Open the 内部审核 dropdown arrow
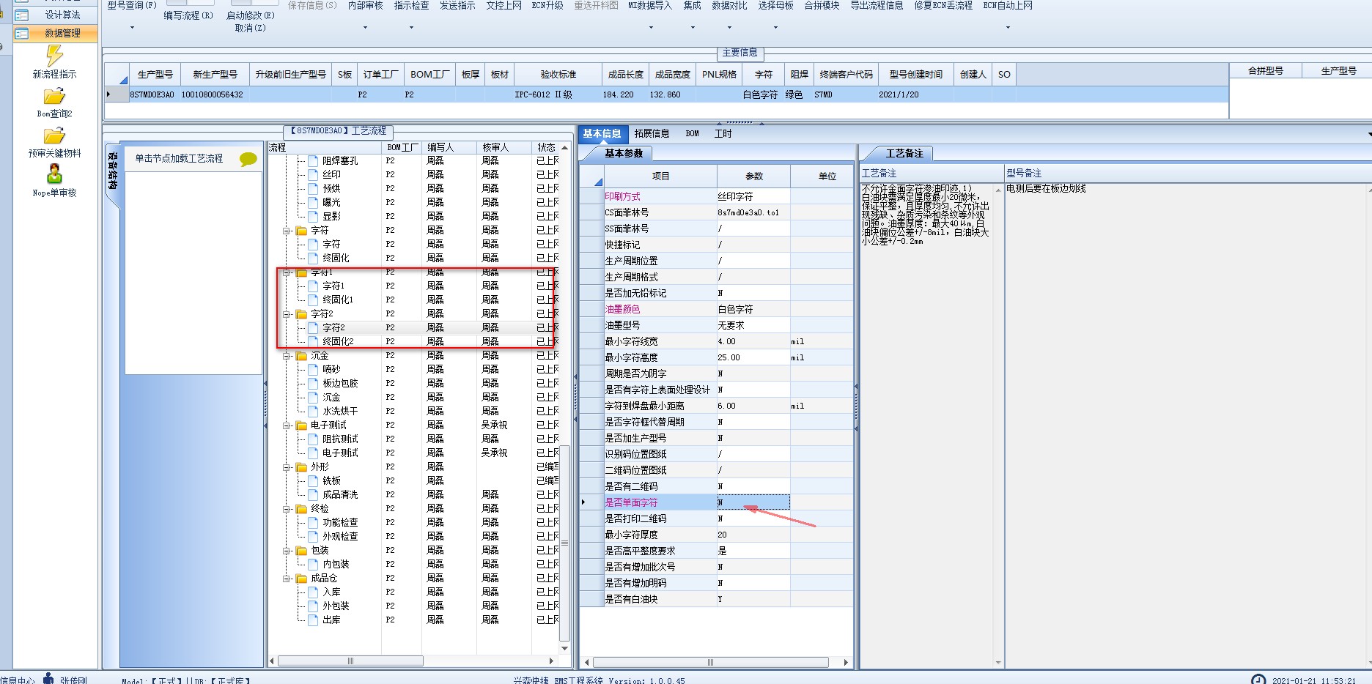This screenshot has width=1372, height=684. coord(365,28)
